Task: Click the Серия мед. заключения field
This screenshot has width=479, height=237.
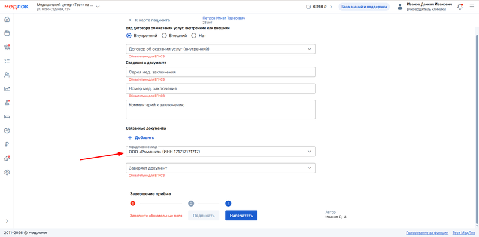Action: click(x=220, y=72)
